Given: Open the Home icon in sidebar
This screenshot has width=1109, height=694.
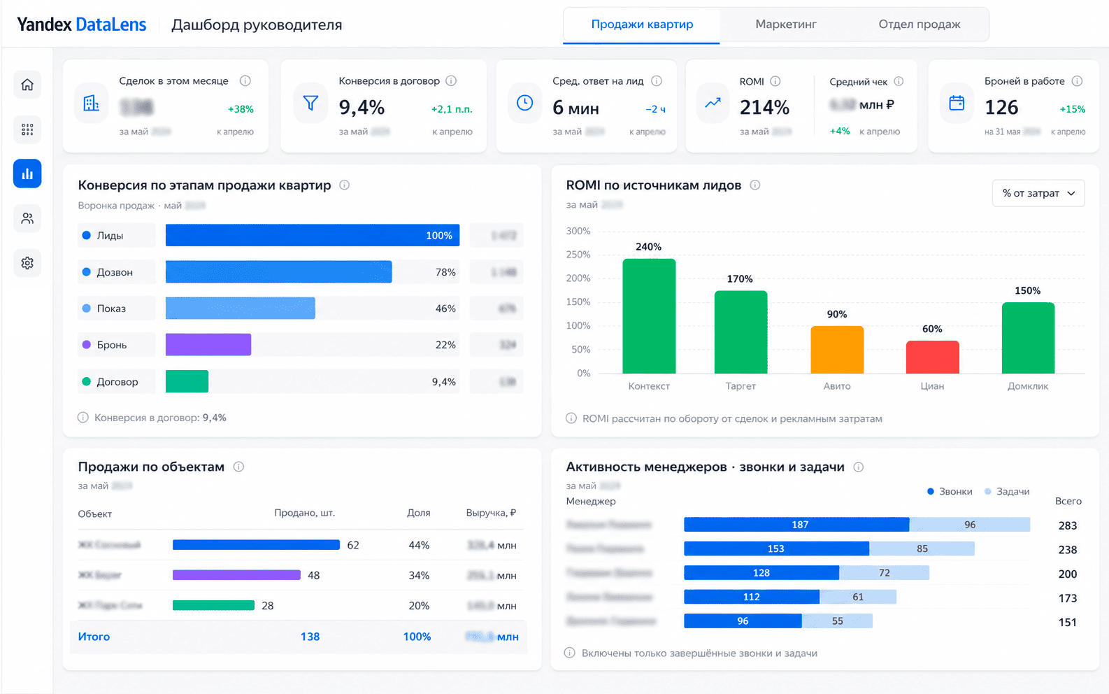Looking at the screenshot, I should tap(27, 85).
